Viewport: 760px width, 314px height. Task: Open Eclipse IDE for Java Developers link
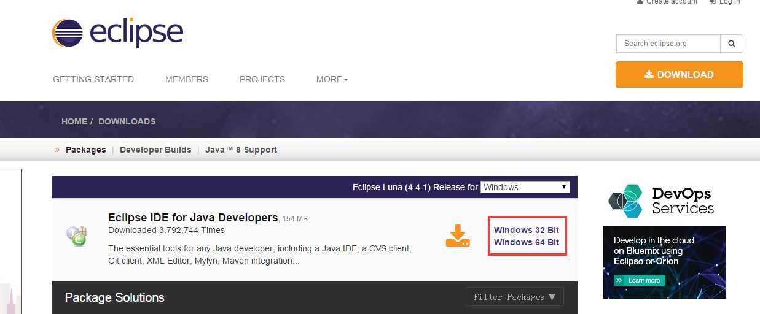[x=193, y=218]
